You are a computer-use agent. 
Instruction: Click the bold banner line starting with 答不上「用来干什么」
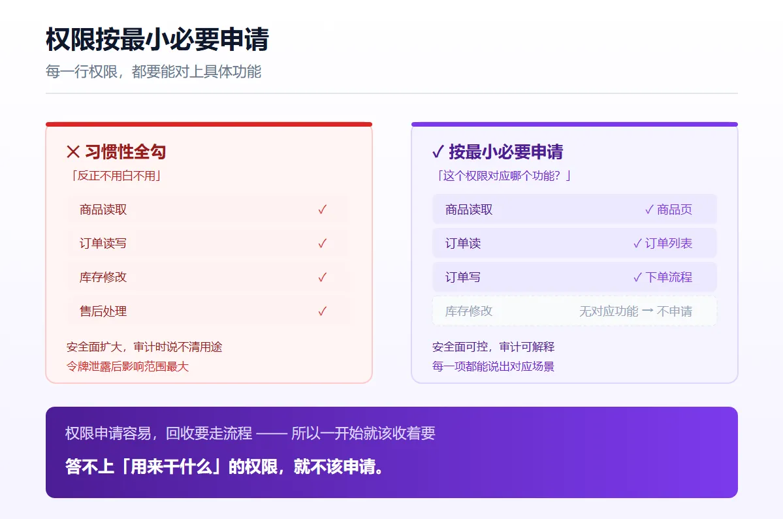coord(225,467)
